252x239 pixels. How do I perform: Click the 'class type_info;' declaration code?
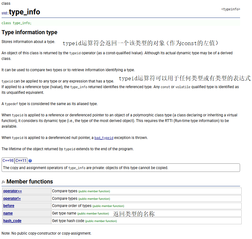pos(16,23)
